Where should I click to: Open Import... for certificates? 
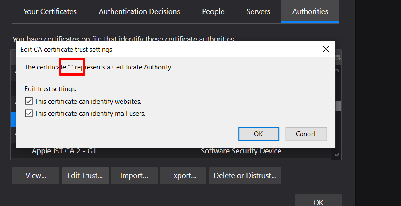click(x=134, y=175)
